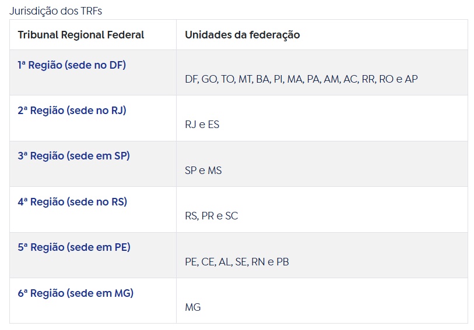
Task: Click the states list beginning "DF, GO, TO"
Action: (x=301, y=79)
